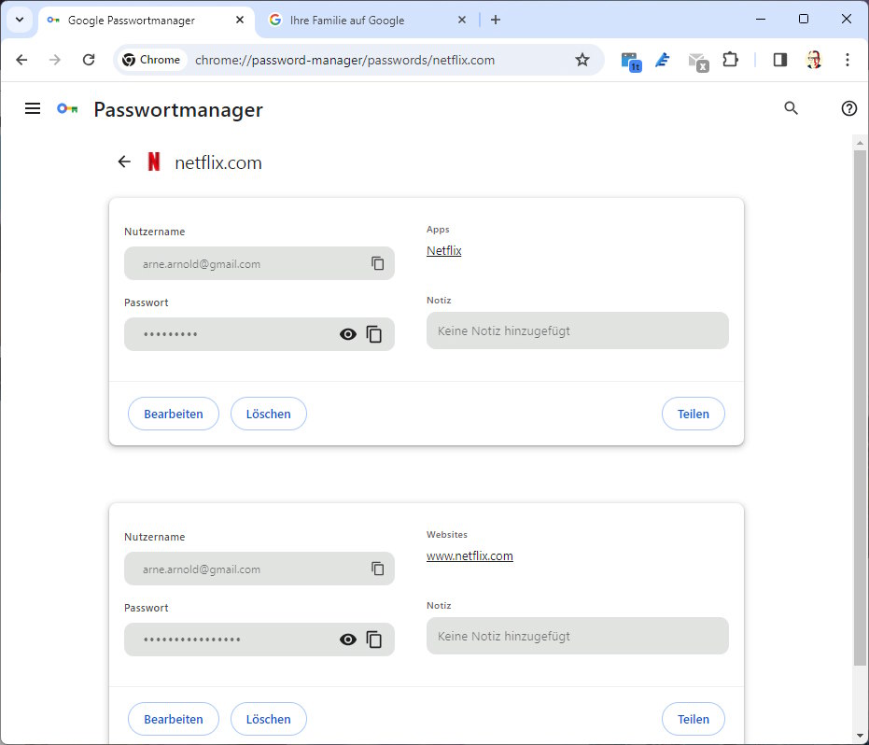Copy username in the www.netflix.com entry
Image resolution: width=869 pixels, height=745 pixels.
[x=378, y=569]
